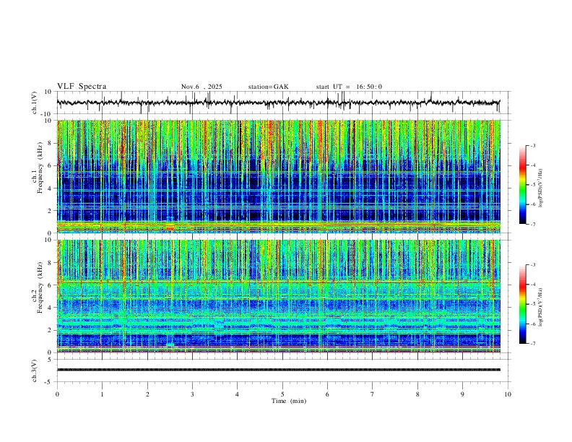Click the "-7" tick on ch.2 colorbar

[x=532, y=344]
